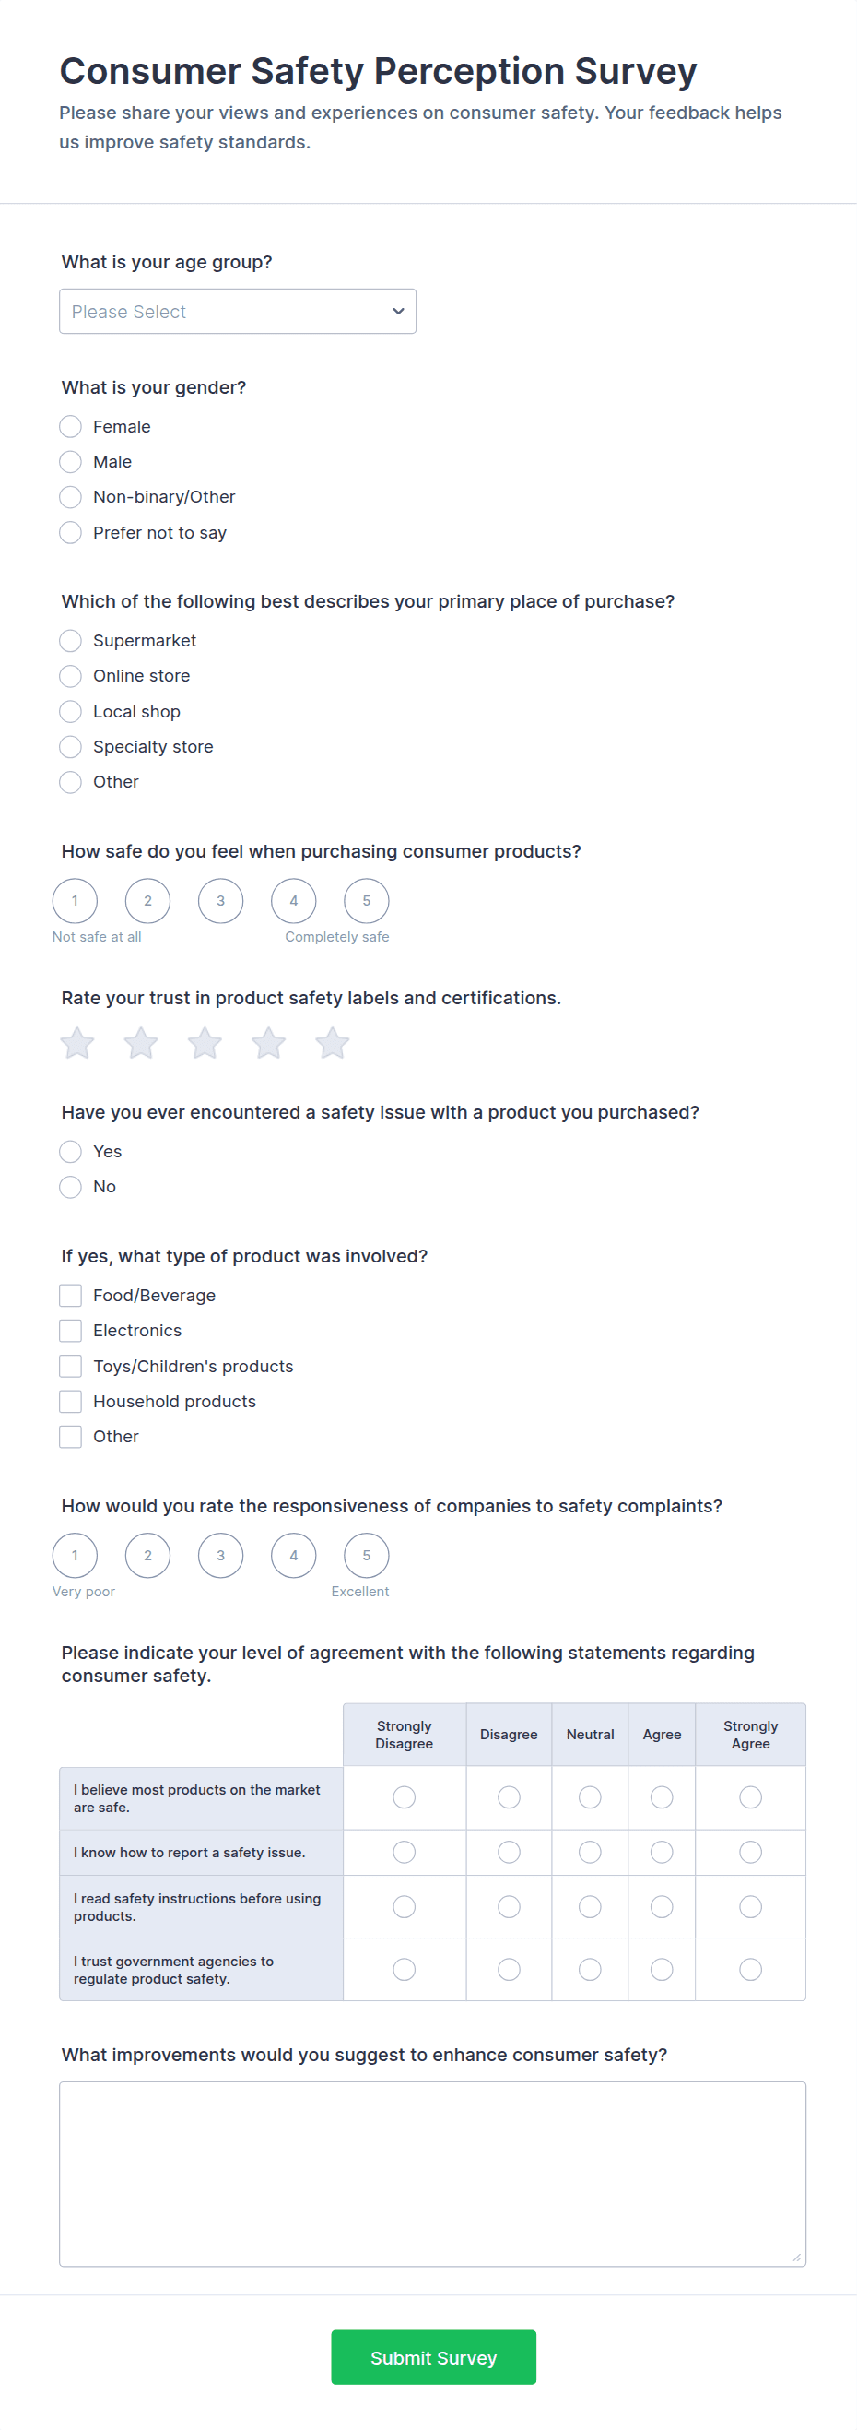
Task: Select Prefer not to say gender
Action: click(x=71, y=533)
